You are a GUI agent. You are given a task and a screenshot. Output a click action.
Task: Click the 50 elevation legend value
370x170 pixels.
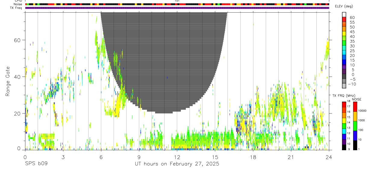click(352, 27)
